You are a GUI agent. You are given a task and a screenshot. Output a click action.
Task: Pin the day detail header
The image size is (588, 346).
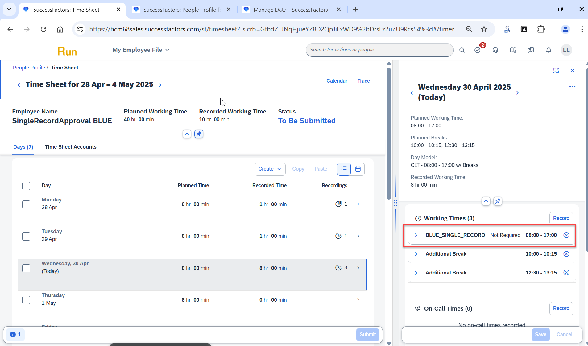(x=498, y=201)
